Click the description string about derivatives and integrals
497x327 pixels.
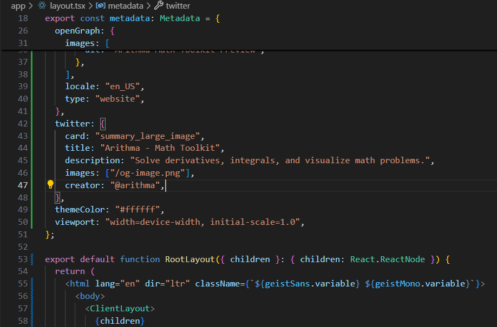[x=280, y=161]
